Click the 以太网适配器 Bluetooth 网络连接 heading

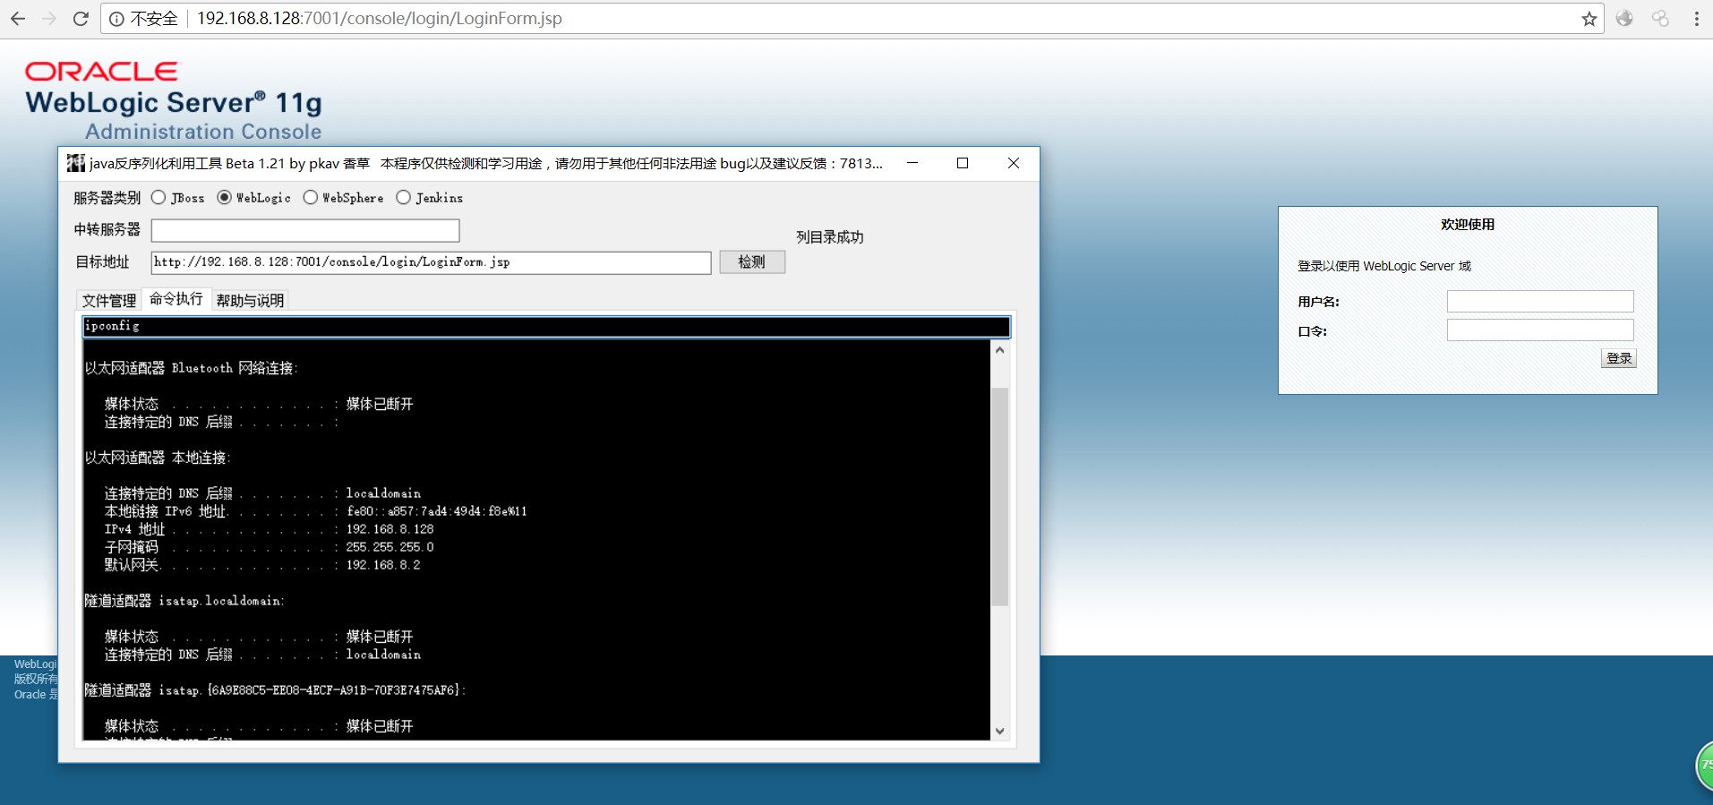192,368
